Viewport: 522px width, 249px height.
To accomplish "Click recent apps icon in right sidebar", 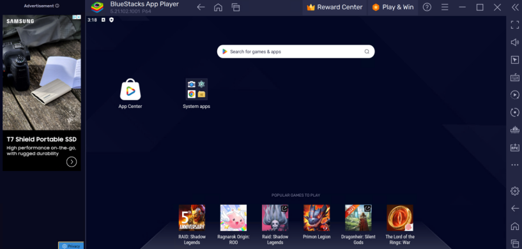I will point(515,243).
